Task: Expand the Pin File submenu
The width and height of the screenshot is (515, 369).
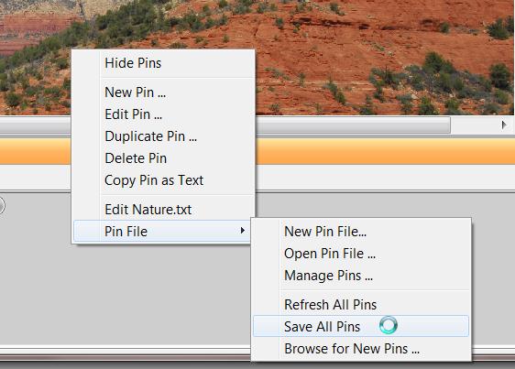Action: [x=163, y=232]
